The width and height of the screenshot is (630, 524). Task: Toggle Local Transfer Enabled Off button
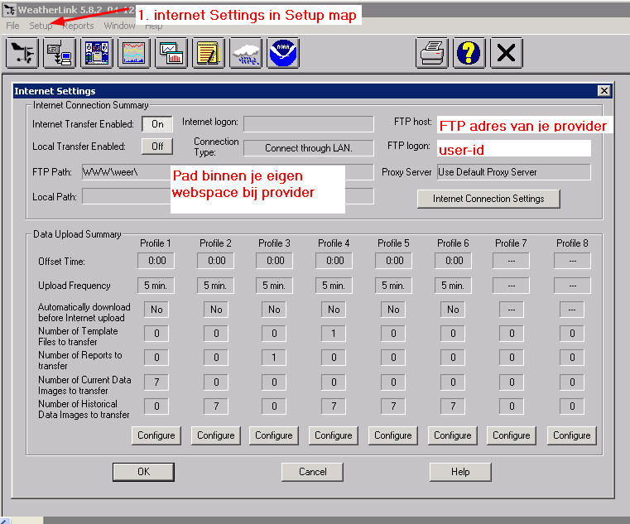tap(157, 147)
